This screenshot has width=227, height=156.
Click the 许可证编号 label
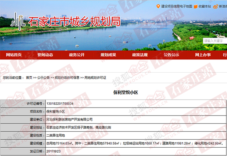(x=35, y=104)
